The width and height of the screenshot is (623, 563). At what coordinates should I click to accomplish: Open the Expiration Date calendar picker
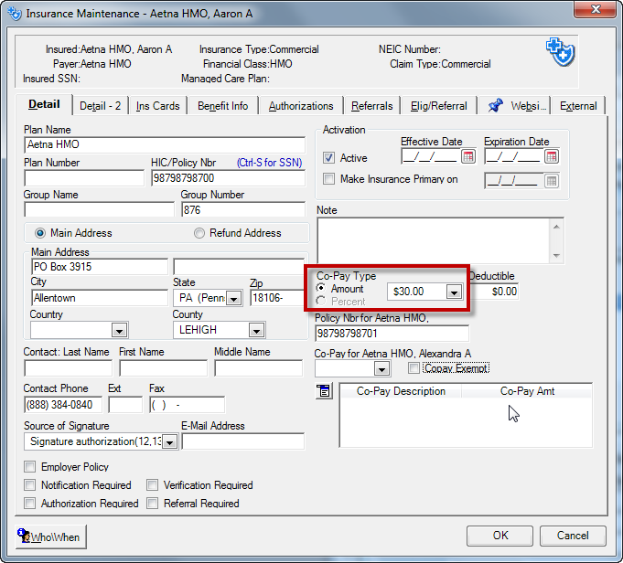click(552, 157)
